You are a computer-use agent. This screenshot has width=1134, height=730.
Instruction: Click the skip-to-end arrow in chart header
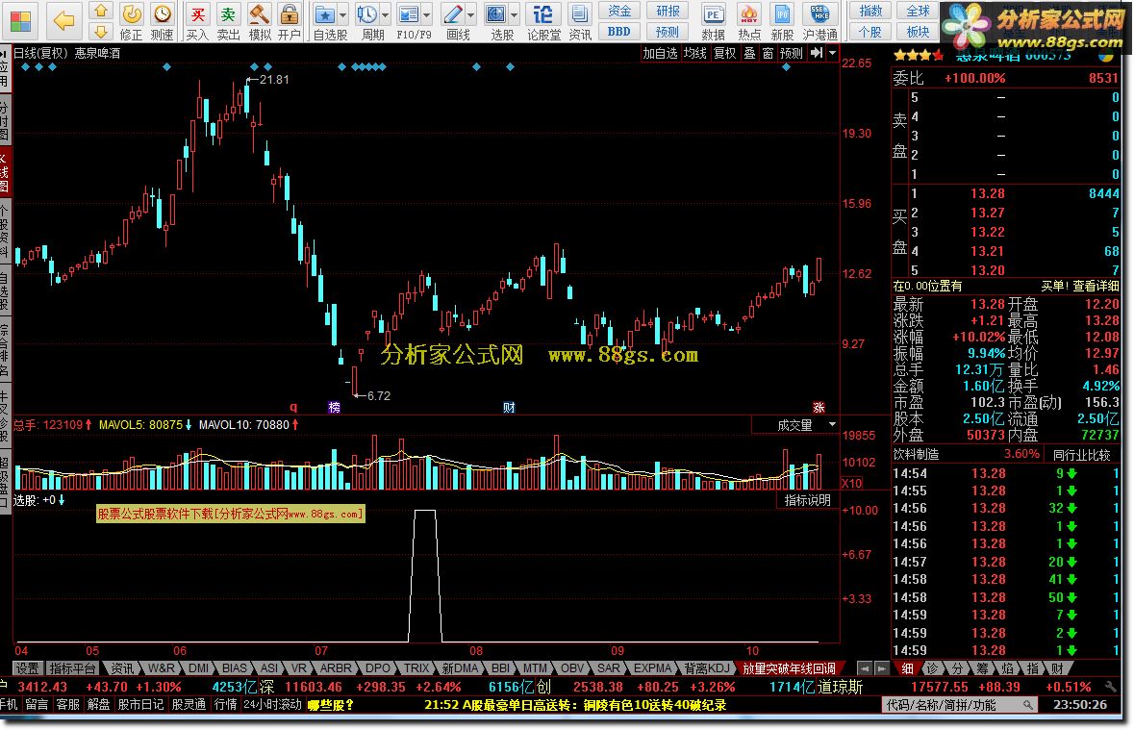[x=817, y=53]
